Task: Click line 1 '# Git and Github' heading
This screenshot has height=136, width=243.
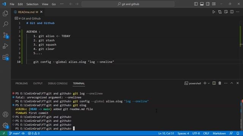Action: (41, 23)
